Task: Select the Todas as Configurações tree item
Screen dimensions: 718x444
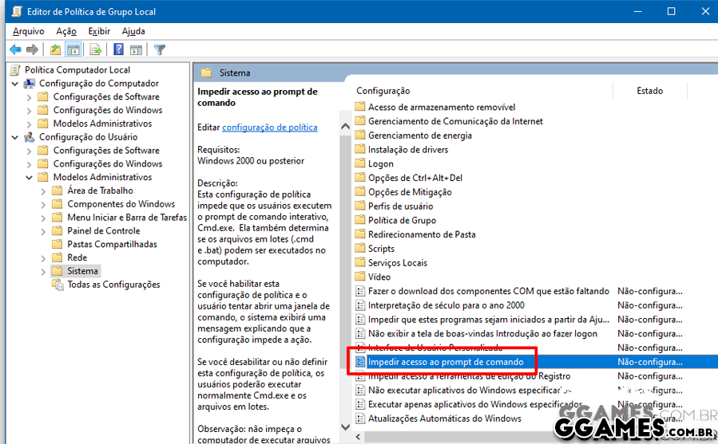Action: tap(113, 285)
